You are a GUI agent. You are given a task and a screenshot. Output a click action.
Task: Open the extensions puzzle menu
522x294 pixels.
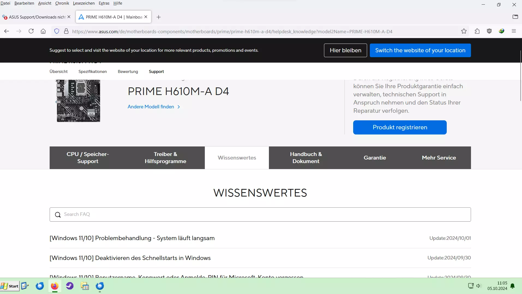[x=477, y=31]
